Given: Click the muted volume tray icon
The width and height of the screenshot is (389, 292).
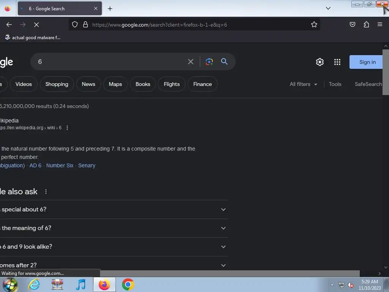Looking at the screenshot, I should coord(351,285).
